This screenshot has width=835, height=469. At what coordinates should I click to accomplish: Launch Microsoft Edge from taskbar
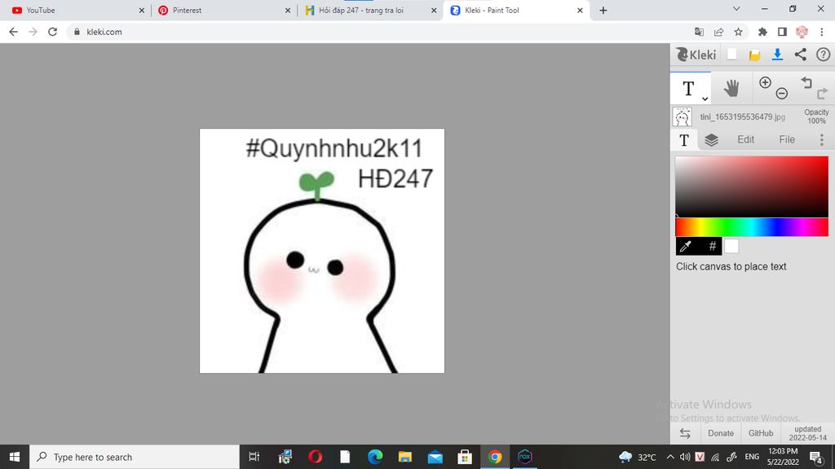[375, 457]
